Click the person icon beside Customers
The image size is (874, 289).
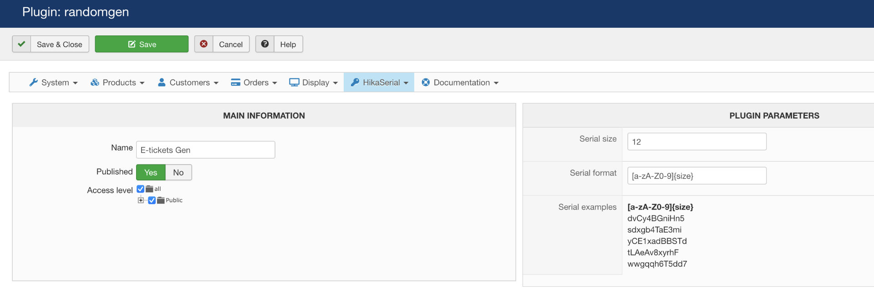(162, 82)
